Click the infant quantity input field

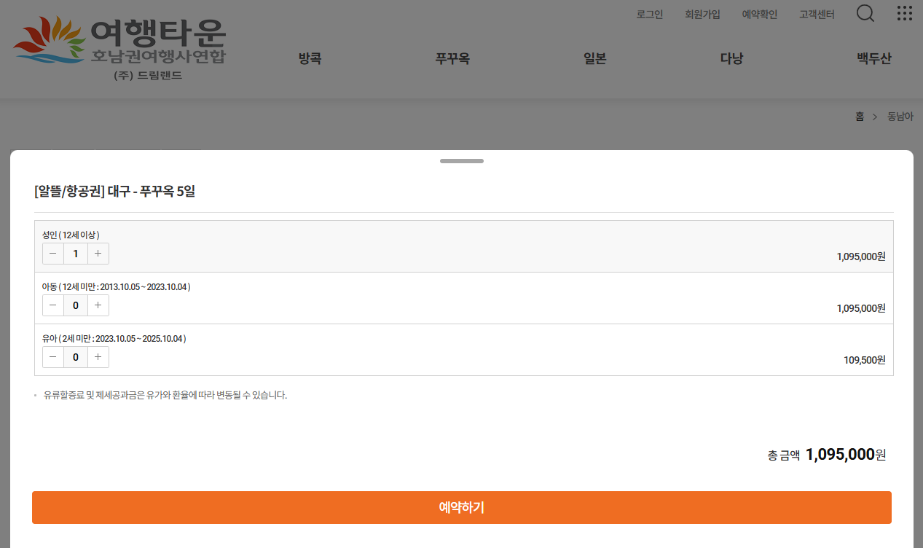76,357
